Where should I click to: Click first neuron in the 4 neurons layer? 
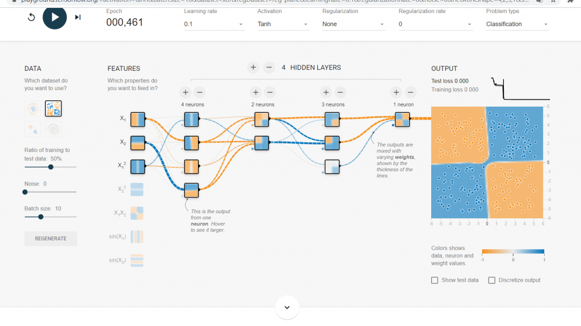tap(192, 119)
